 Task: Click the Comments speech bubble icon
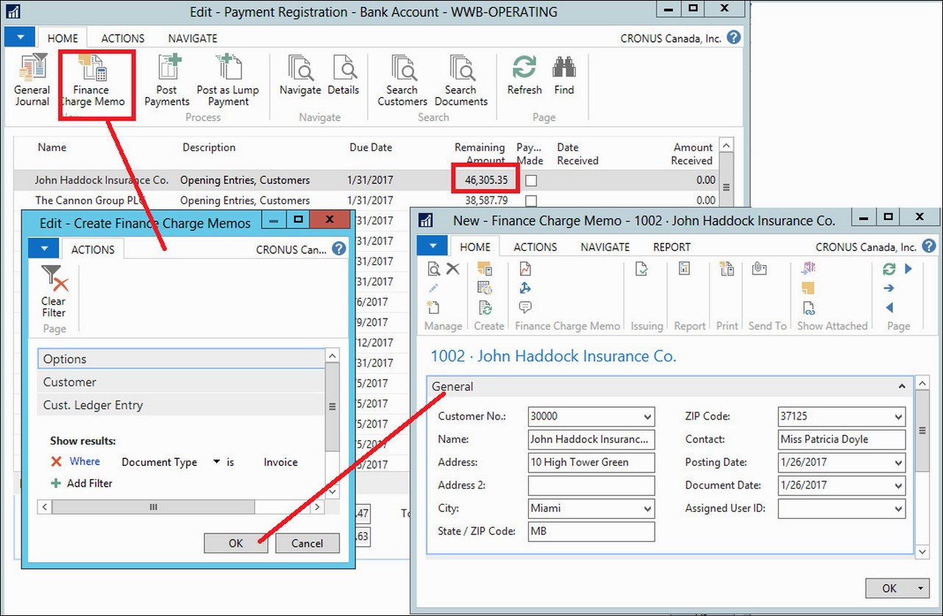click(525, 307)
